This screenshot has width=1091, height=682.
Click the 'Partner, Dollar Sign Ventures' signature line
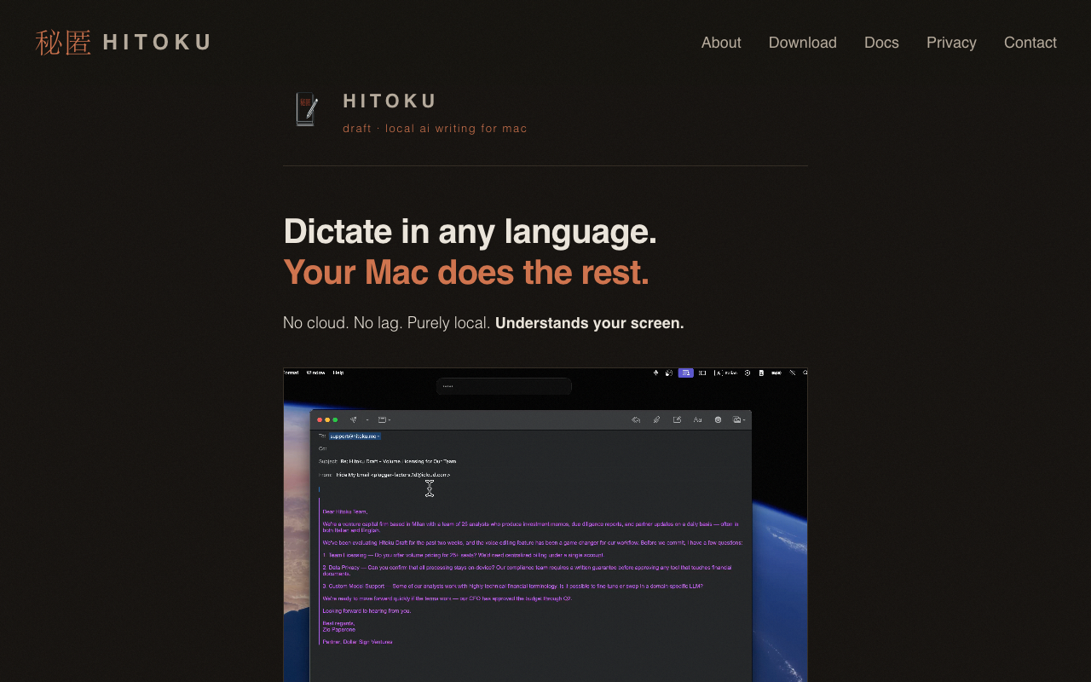tap(357, 642)
